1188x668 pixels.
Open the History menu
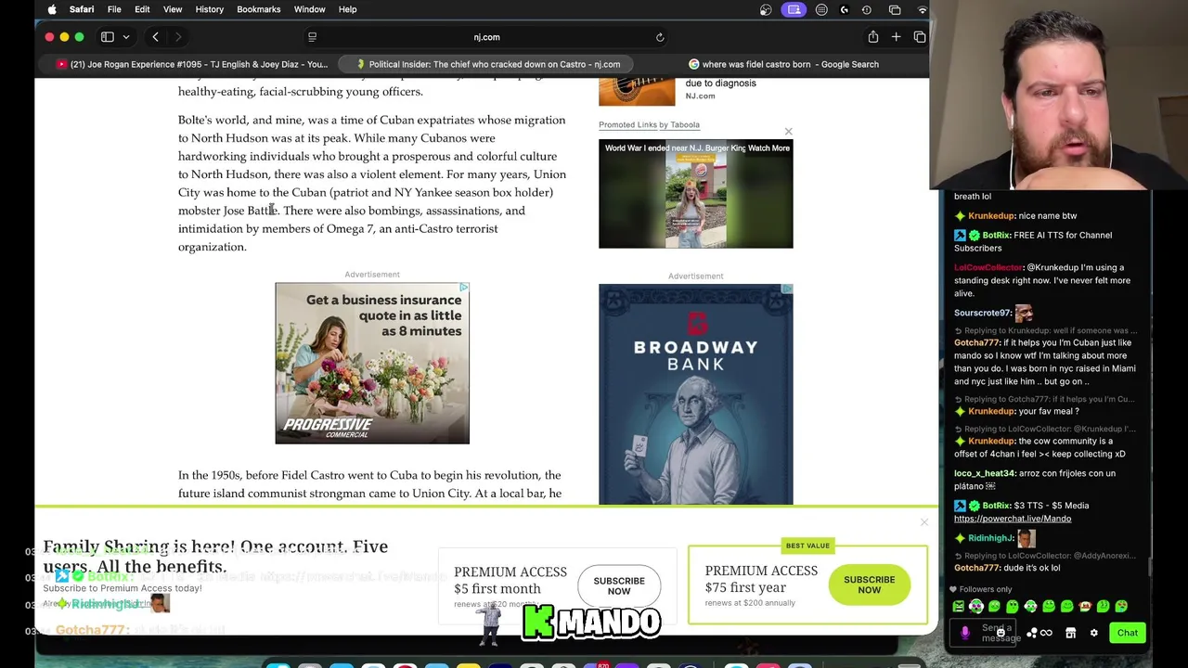(x=210, y=9)
